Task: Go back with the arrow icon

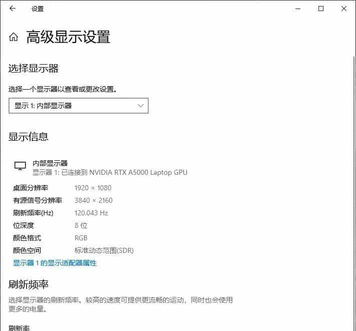Action: coord(12,9)
